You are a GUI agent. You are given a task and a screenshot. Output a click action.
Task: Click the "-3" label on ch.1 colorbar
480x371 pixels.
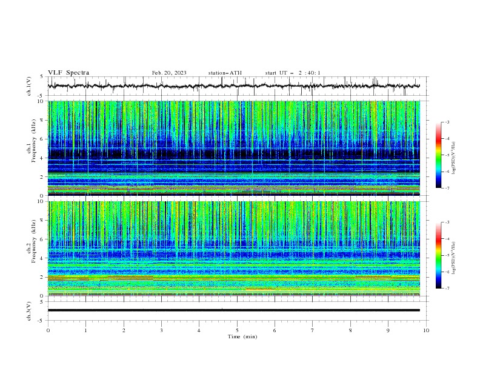[x=447, y=122]
